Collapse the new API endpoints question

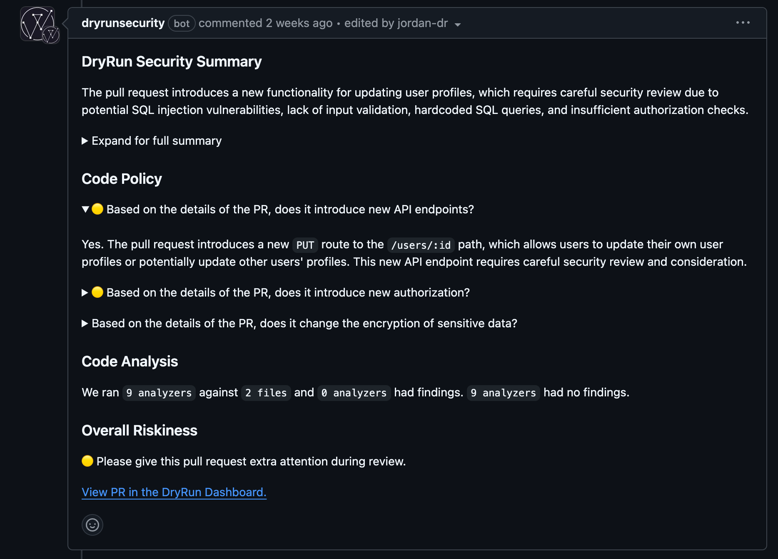coord(278,209)
